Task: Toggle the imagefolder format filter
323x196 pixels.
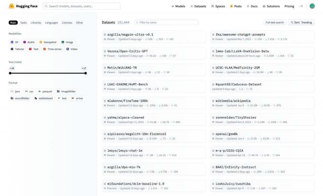Action: 66,92
